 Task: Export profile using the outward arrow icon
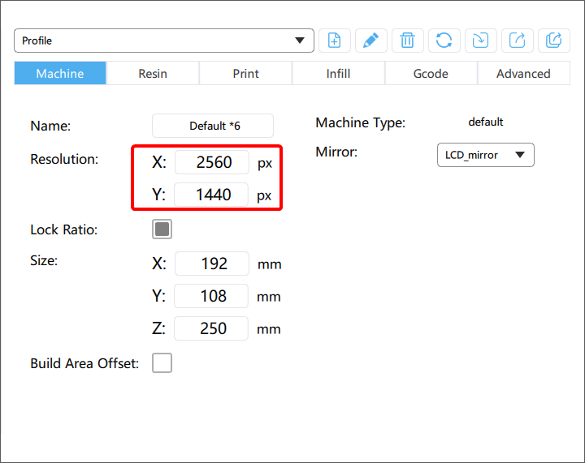[517, 41]
